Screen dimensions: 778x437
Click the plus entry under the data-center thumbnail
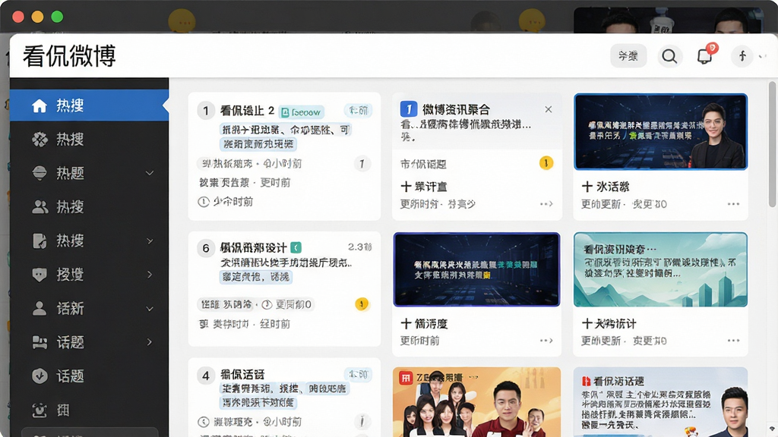click(x=424, y=324)
